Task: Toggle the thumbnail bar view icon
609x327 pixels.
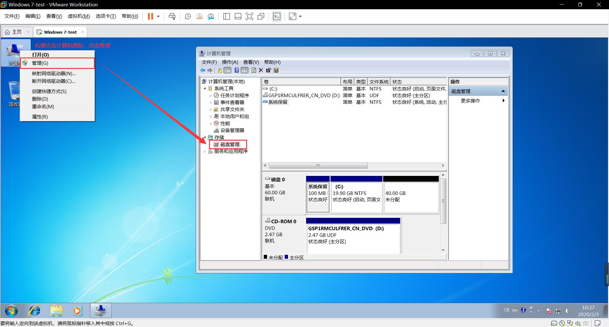Action: pos(238,16)
